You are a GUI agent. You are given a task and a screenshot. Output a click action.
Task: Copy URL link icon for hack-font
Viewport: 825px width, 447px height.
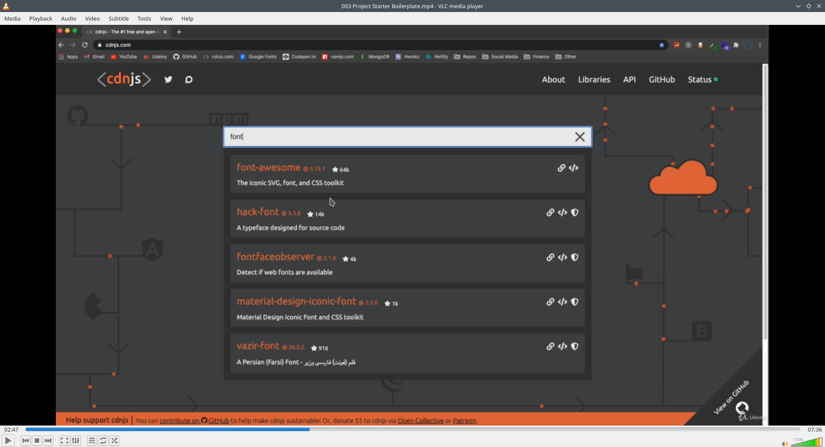coord(550,213)
